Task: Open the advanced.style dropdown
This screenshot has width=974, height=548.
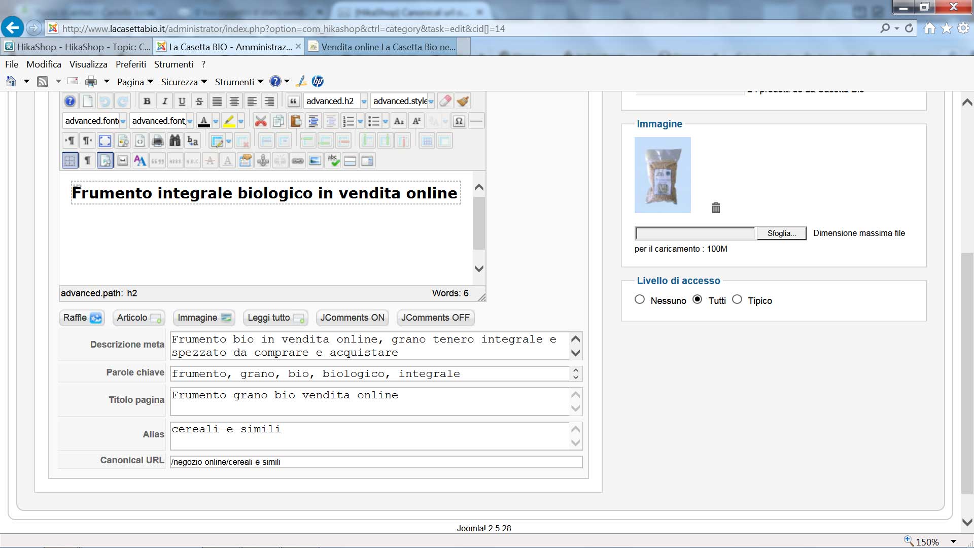Action: (x=431, y=101)
